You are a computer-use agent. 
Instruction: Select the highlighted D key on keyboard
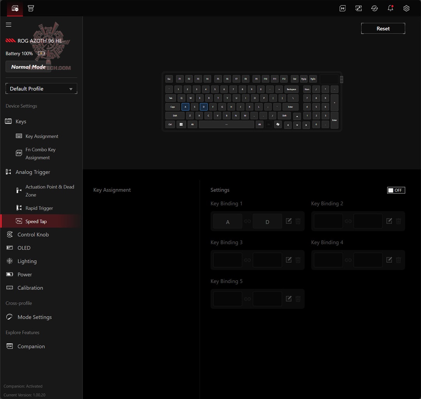204,107
